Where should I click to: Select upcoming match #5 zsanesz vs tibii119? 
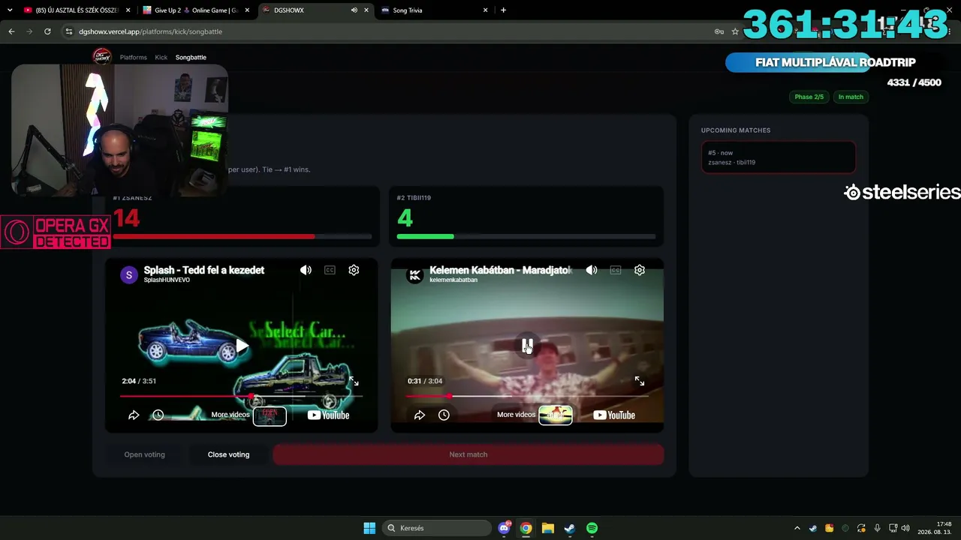[x=778, y=157]
